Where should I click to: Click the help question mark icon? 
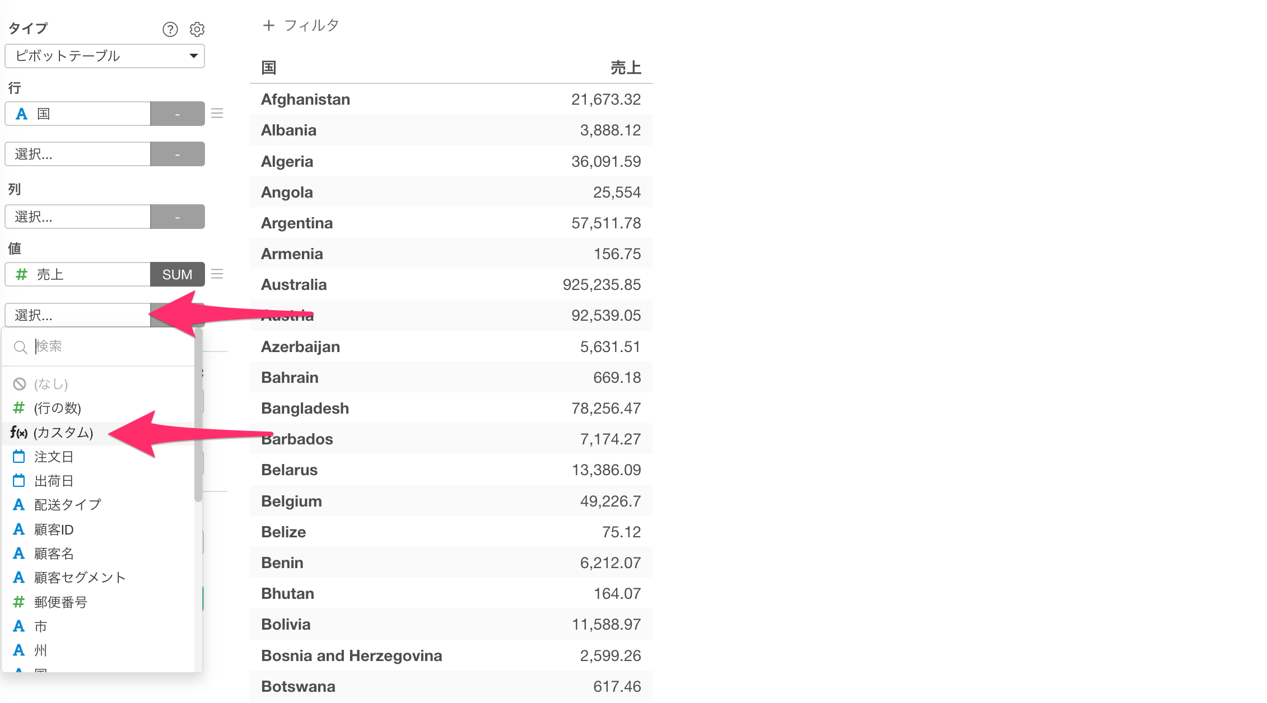170,29
